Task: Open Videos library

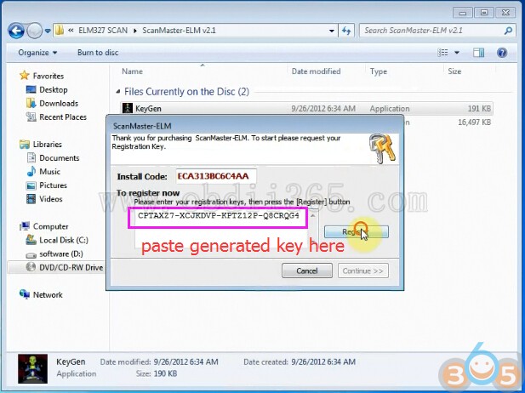Action: (x=50, y=199)
